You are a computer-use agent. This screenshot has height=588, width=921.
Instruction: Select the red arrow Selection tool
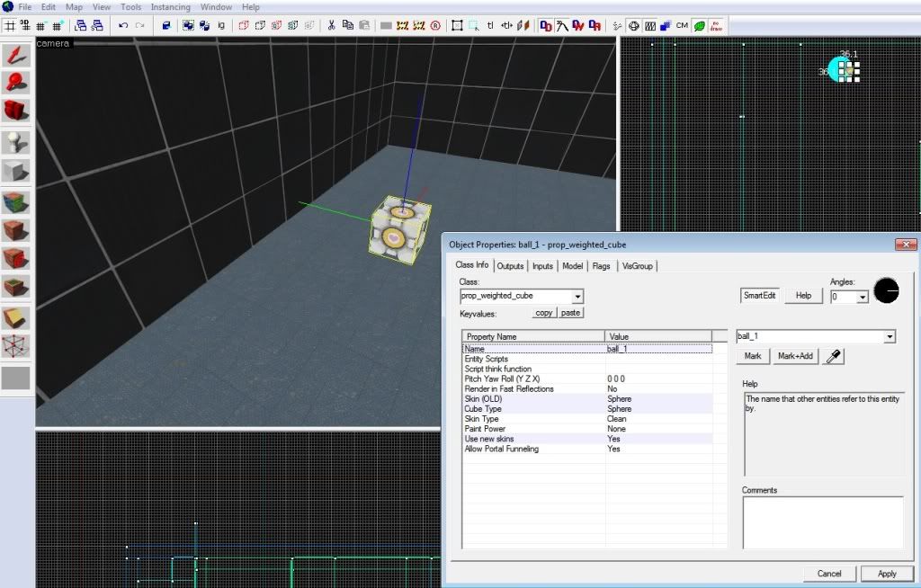point(16,57)
